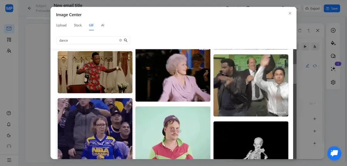The height and width of the screenshot is (166, 347).
Task: Click the GIF results vertical scrollbar
Action: [295, 74]
